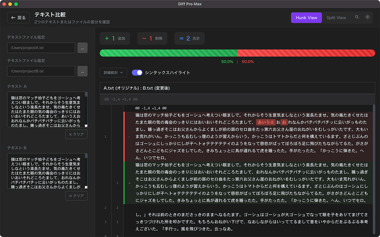Open file browser for A.txt path

tap(82, 48)
